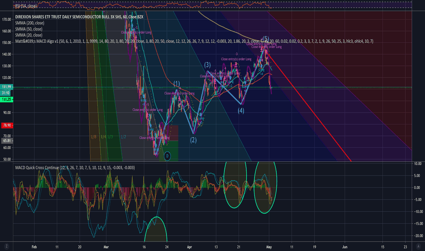Click date 24 on the time axis

(167, 247)
